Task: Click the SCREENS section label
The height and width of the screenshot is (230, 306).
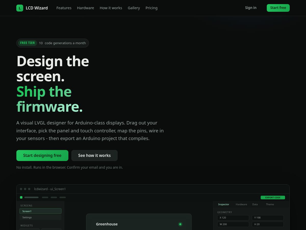Action: [27, 206]
